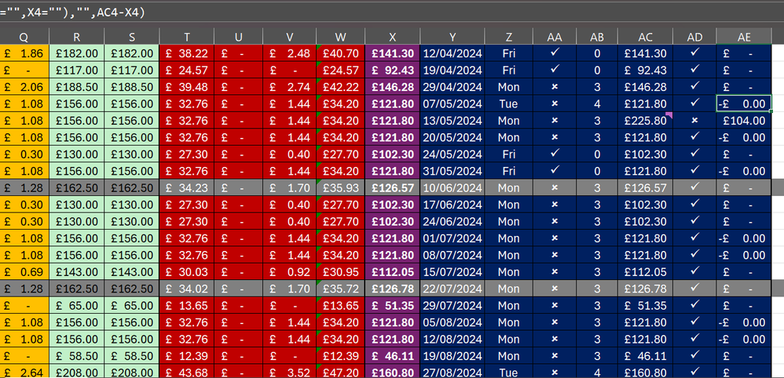The image size is (784, 378).
Task: Select the £1.86 cell in column Q
Action: pyautogui.click(x=24, y=53)
